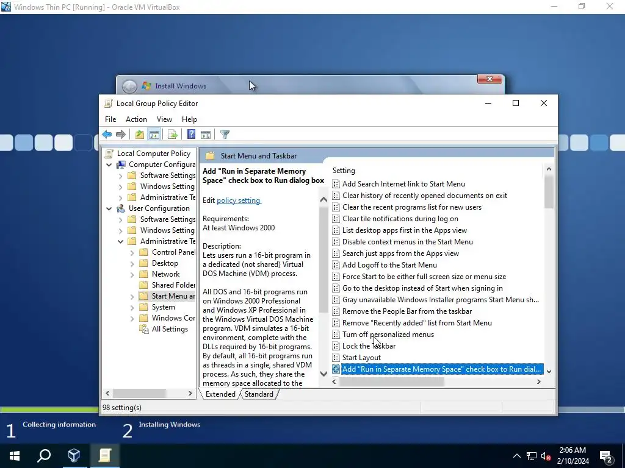Click the Install Windows back circle button
625x468 pixels.
click(x=129, y=86)
